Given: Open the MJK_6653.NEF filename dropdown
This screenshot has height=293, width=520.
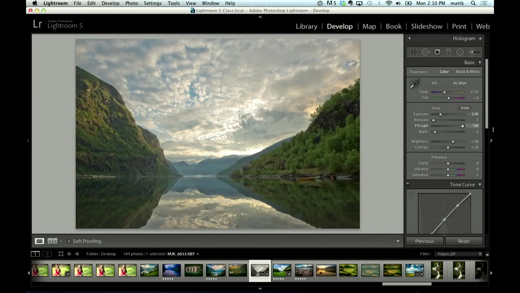Looking at the screenshot, I should pos(183,254).
